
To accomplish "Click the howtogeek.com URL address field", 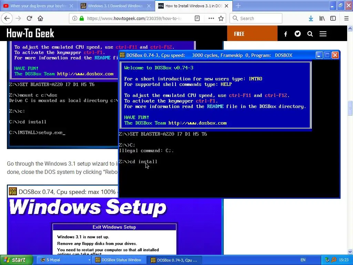I will click(x=134, y=19).
